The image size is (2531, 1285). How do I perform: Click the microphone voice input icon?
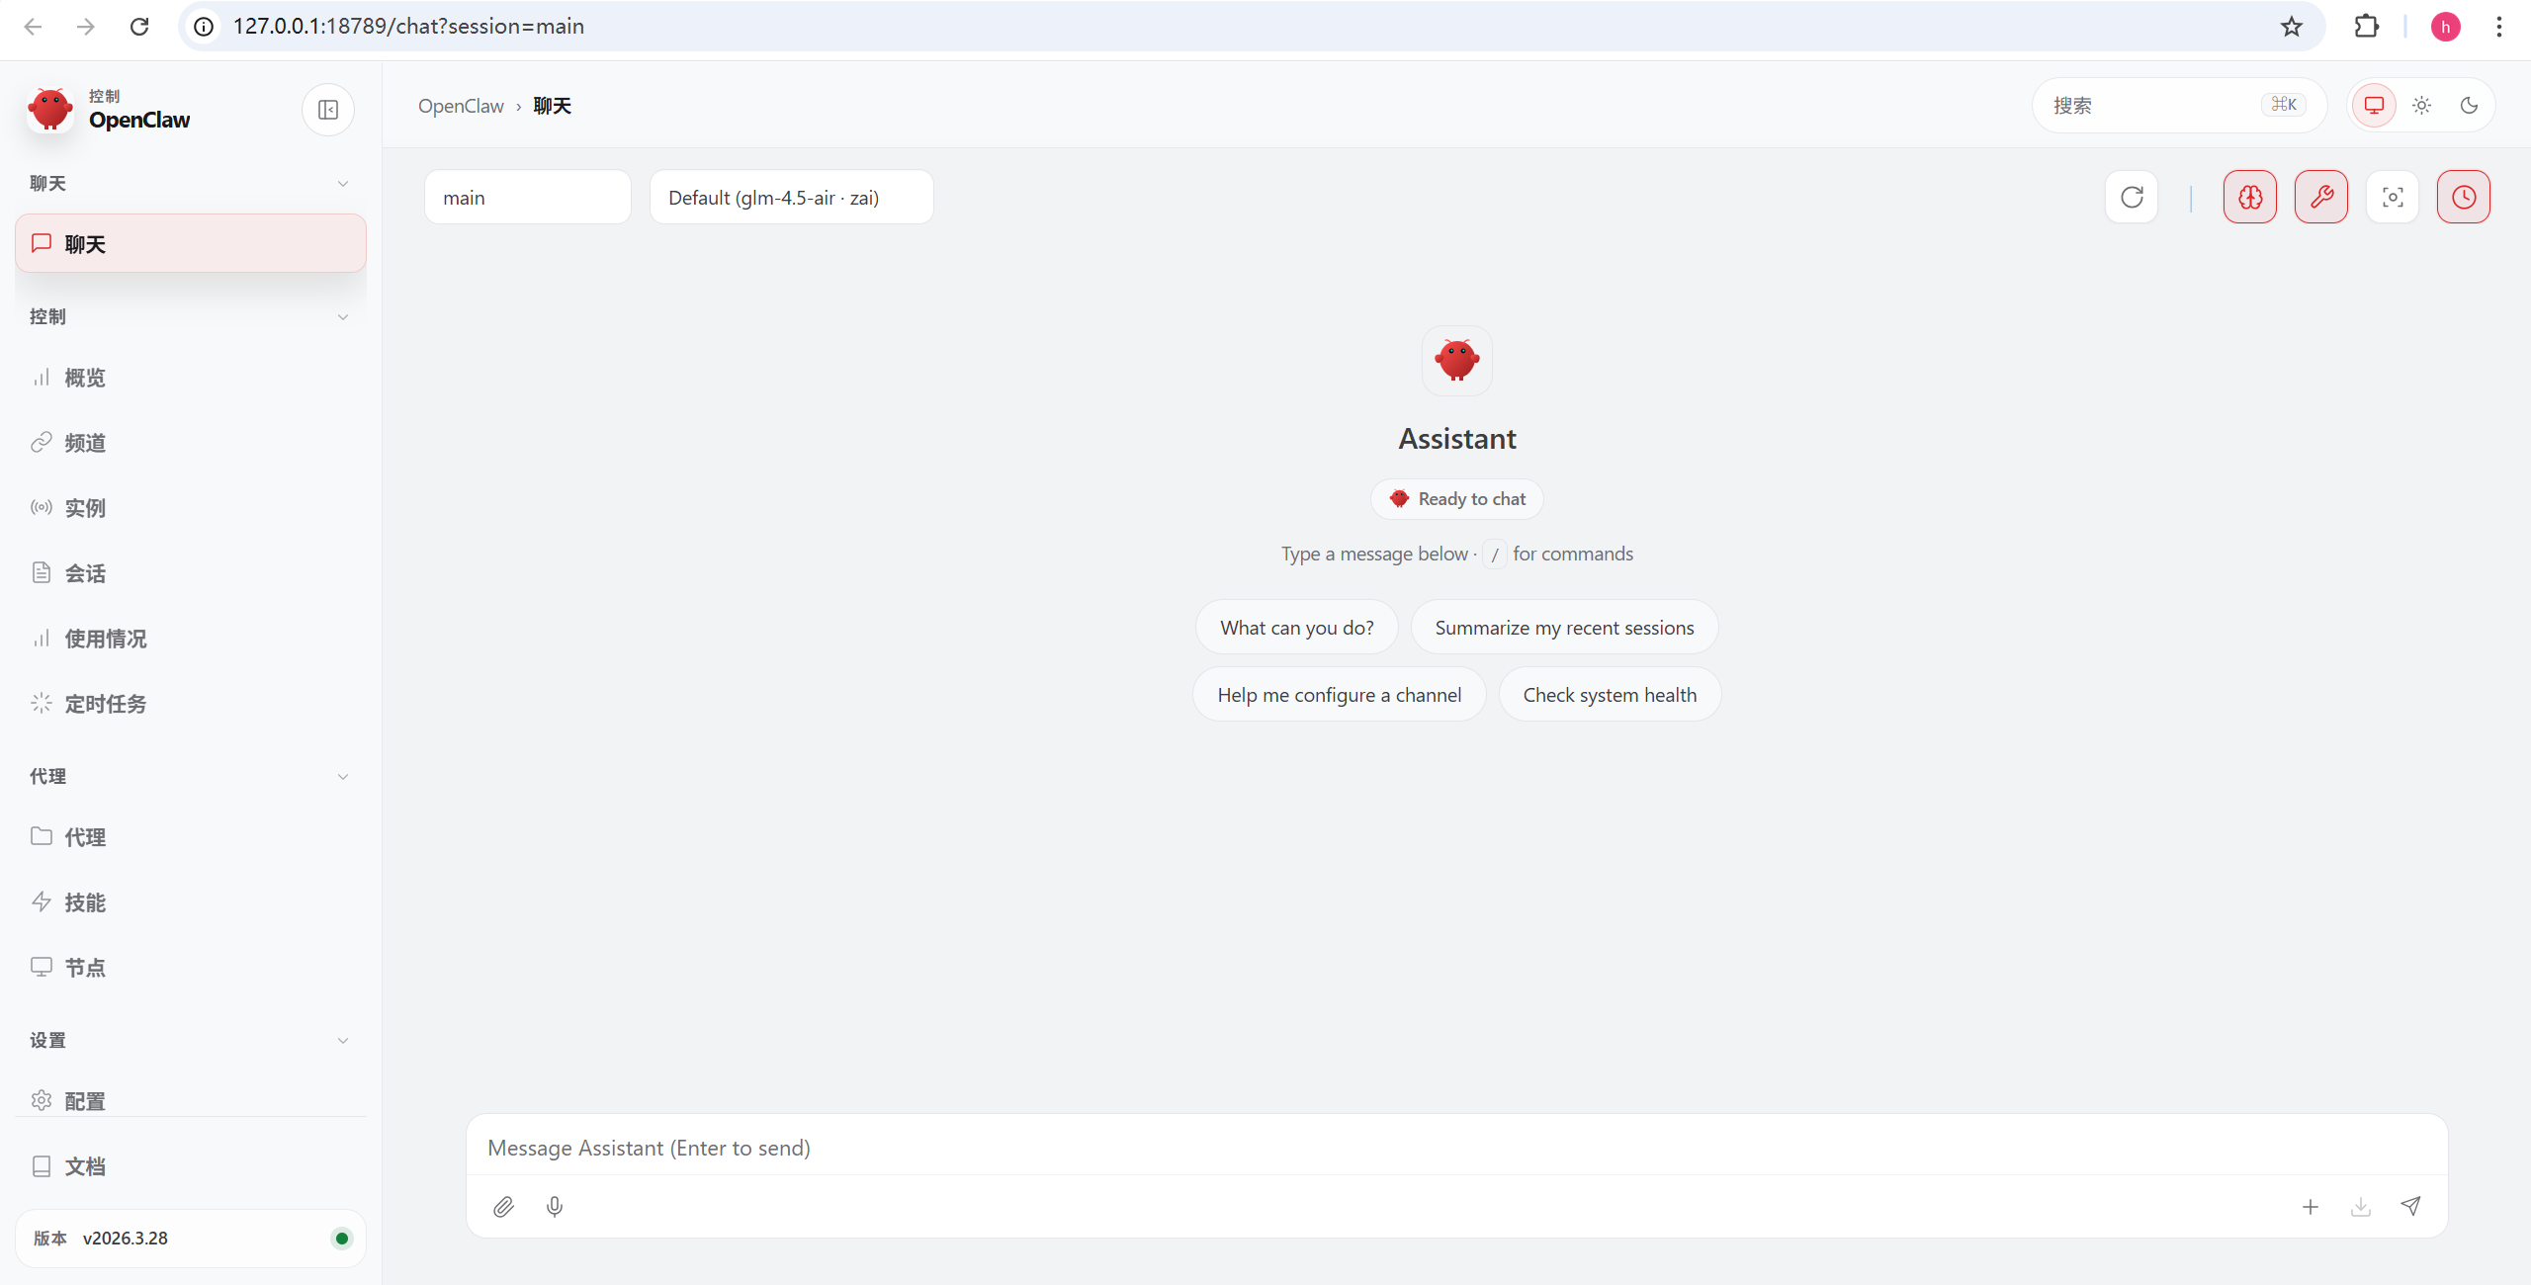tap(555, 1207)
